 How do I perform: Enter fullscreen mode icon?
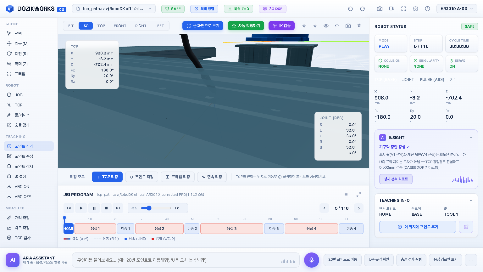403,9
